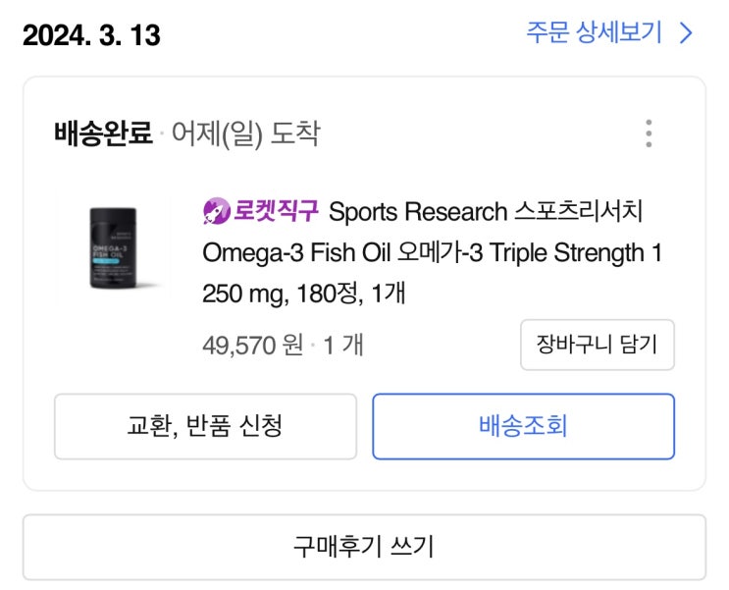Open the vertical three-dot order options menu
This screenshot has height=590, width=729.
click(x=648, y=134)
